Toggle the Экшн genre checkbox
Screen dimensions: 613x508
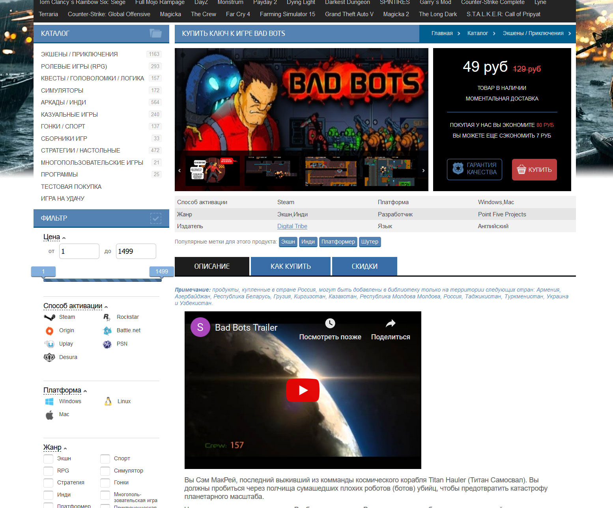(x=48, y=459)
